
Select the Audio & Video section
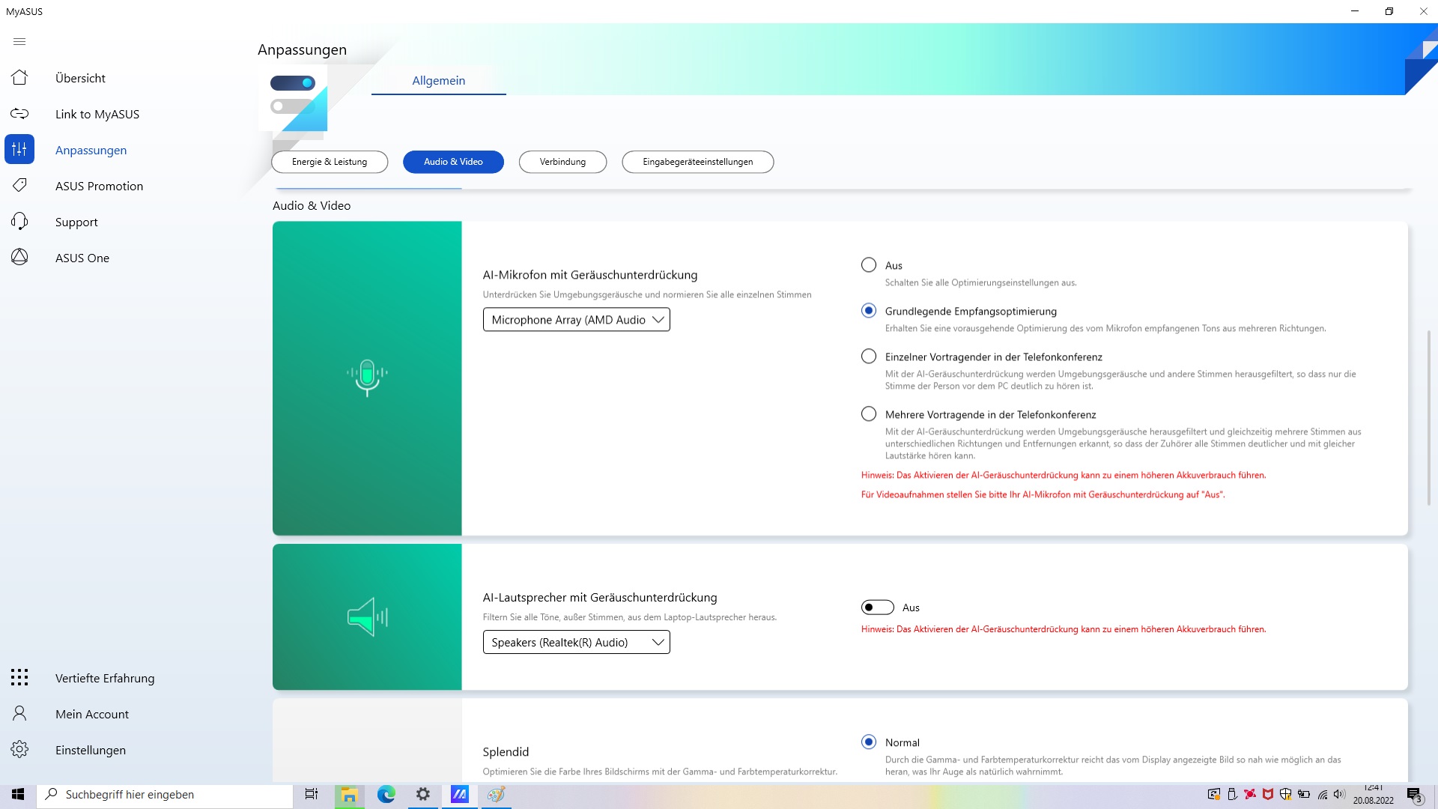pos(453,162)
